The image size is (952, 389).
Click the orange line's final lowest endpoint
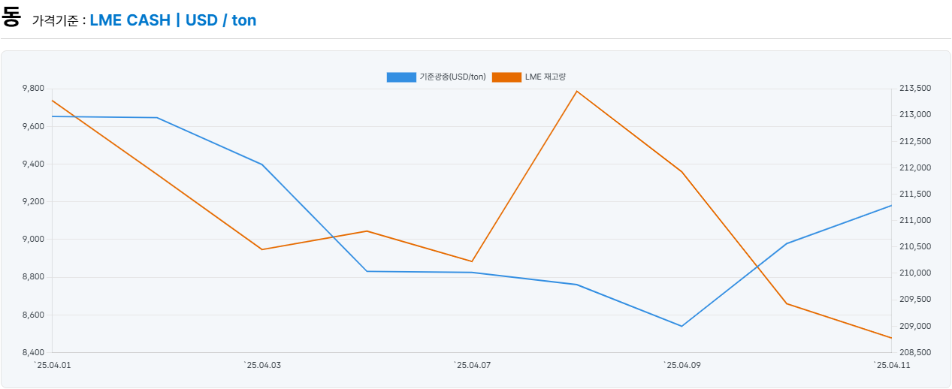point(891,338)
